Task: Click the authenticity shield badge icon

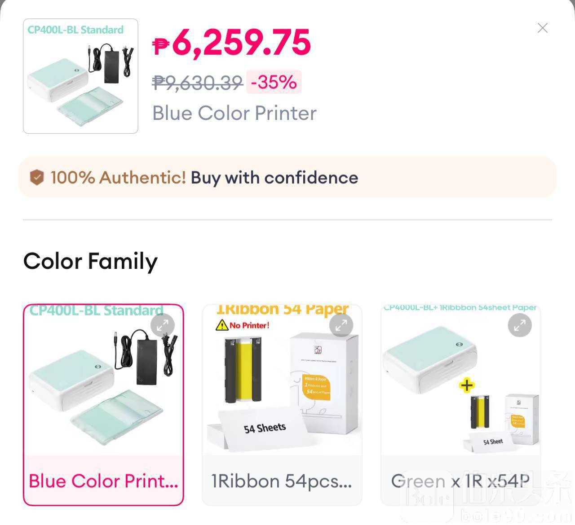Action: (x=37, y=178)
